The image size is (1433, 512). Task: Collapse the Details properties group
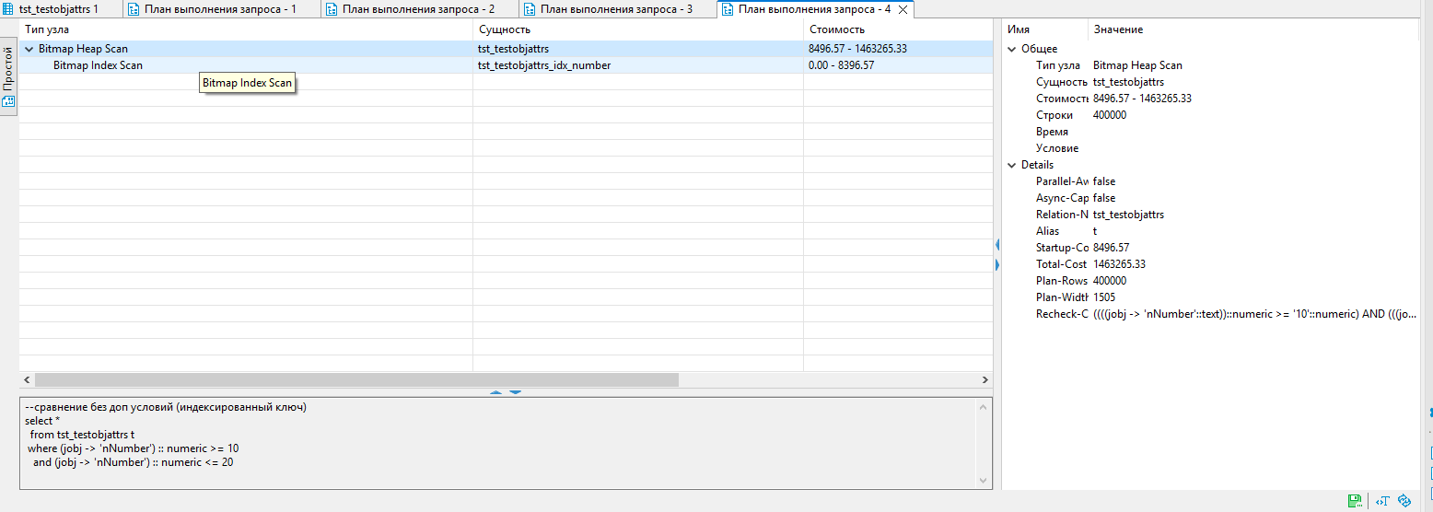pos(1012,165)
